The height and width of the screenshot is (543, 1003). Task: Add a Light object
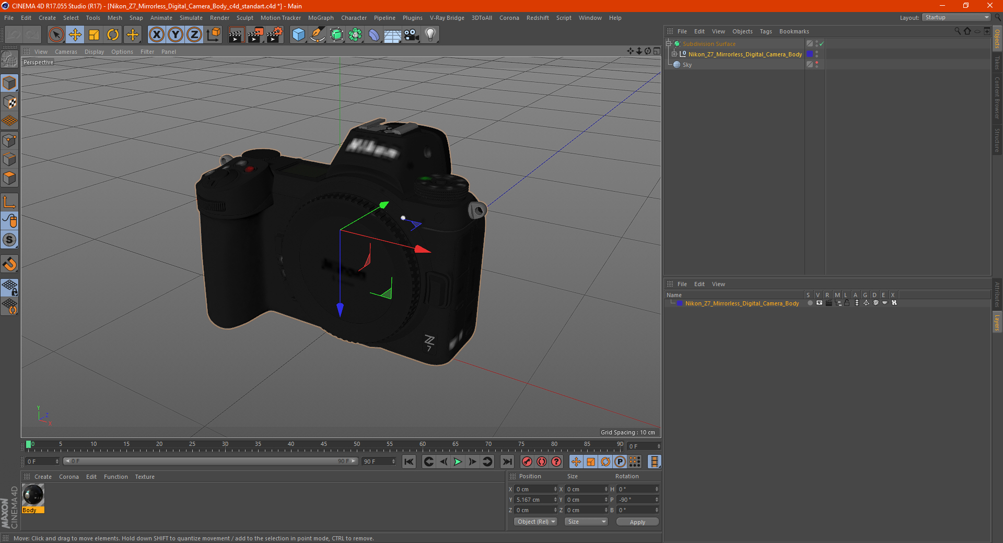(x=430, y=35)
